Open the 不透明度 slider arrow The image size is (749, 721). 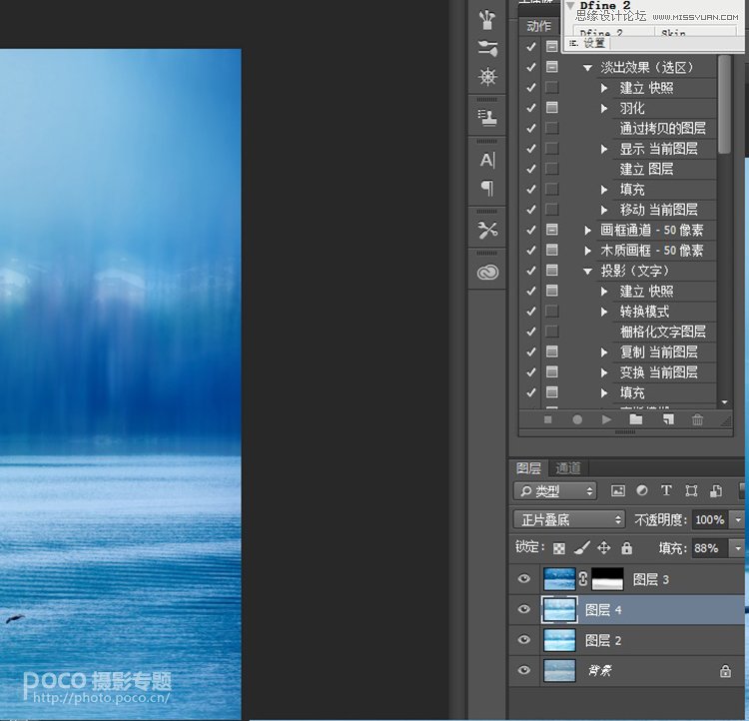pos(738,519)
